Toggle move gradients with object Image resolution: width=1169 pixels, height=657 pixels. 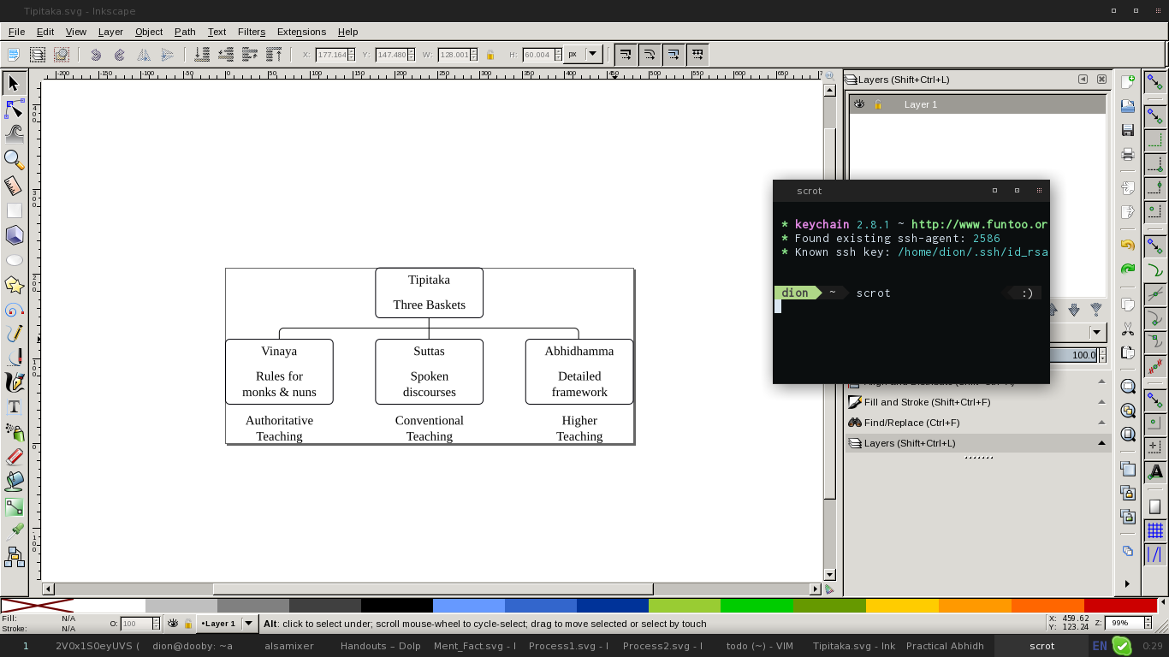674,55
